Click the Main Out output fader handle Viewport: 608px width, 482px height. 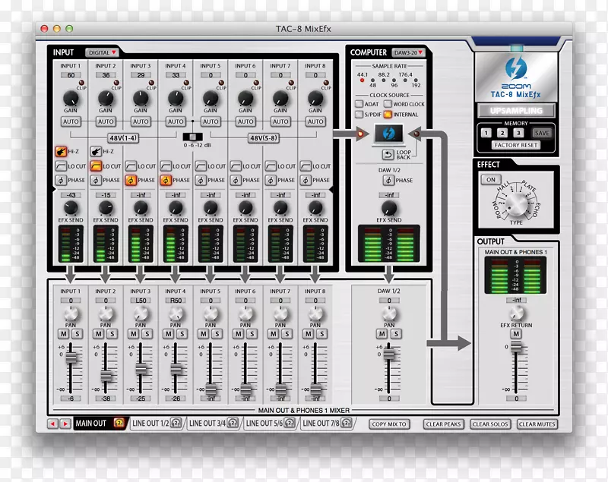[x=516, y=346]
